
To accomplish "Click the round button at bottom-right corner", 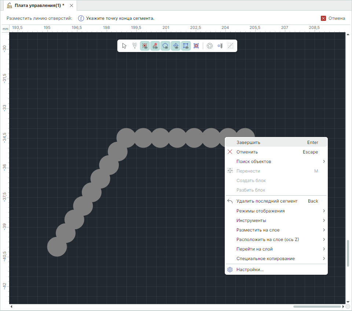I will click(348, 307).
